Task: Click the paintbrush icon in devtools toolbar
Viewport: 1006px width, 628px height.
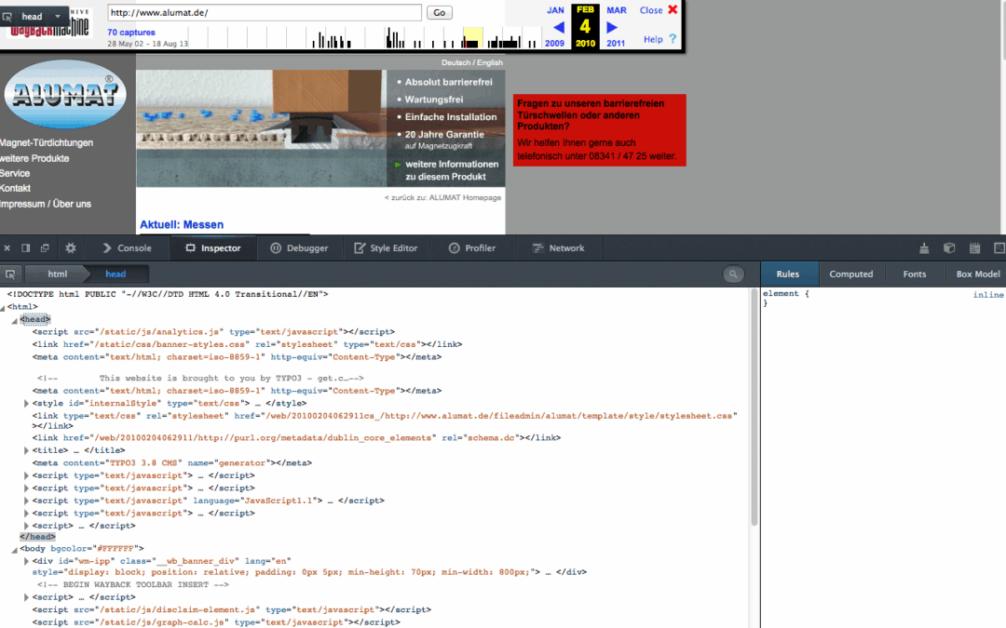Action: coord(924,248)
